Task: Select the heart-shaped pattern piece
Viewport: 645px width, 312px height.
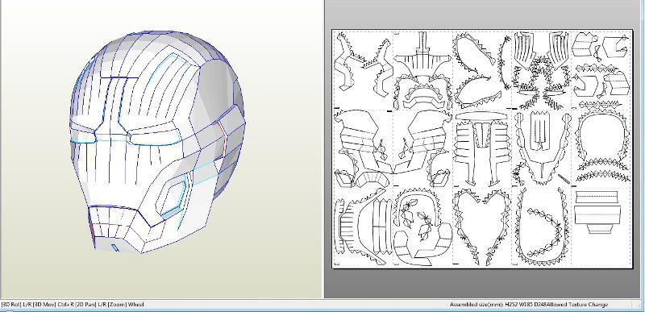Action: (x=481, y=227)
